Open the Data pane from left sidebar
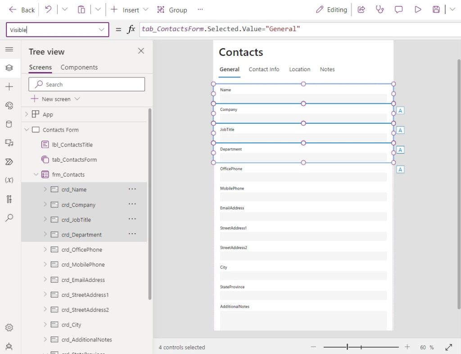Viewport: 461px width, 354px height. tap(9, 124)
